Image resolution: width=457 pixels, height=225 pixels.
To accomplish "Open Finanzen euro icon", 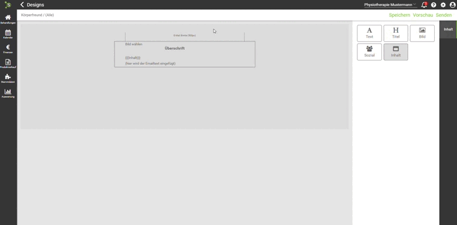I will (x=8, y=47).
